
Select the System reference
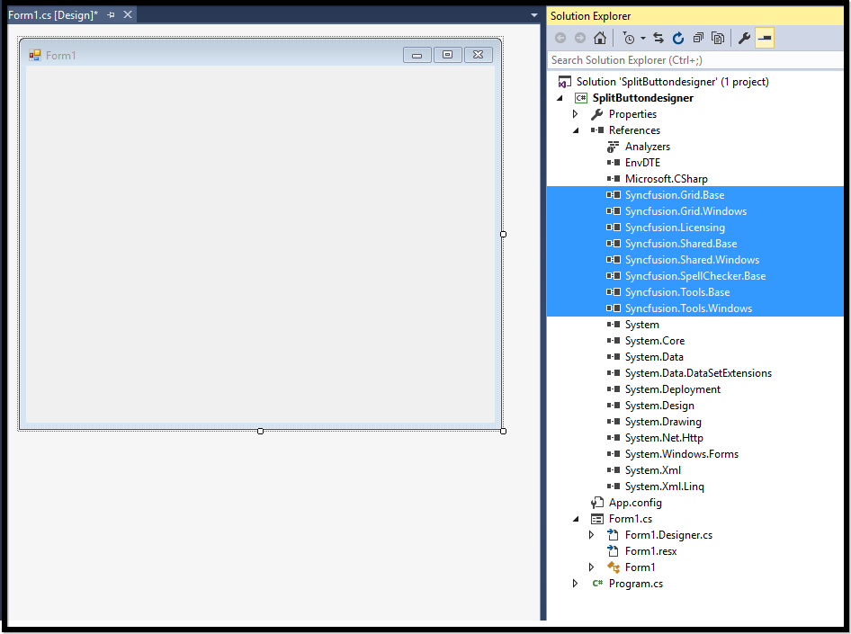pyautogui.click(x=641, y=325)
